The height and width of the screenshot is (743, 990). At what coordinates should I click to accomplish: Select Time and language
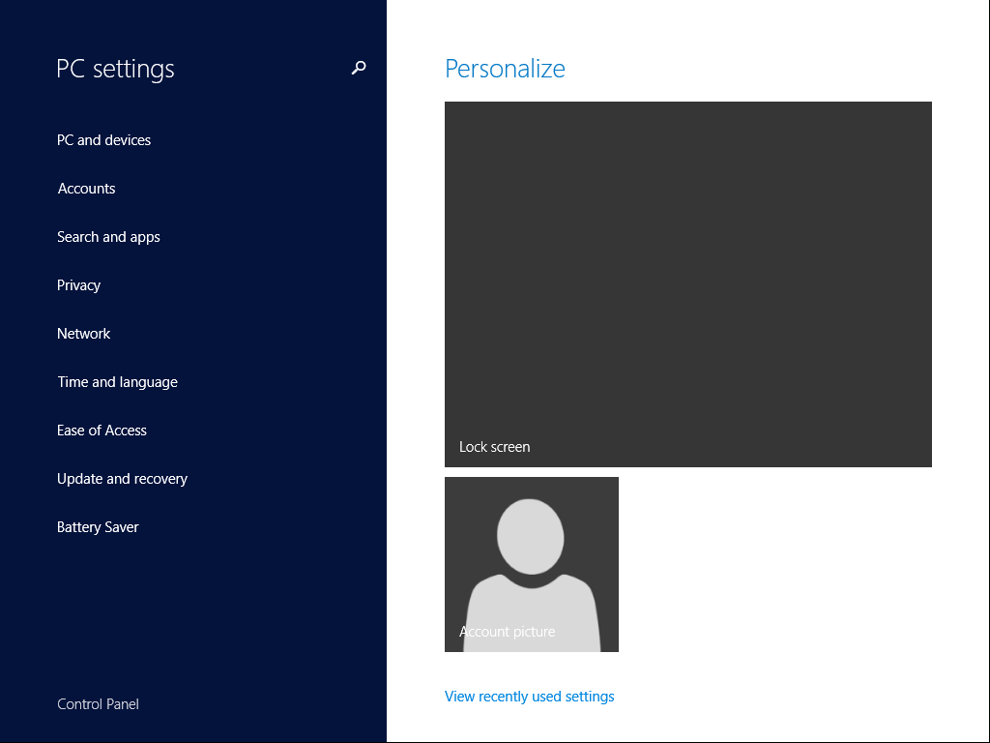tap(117, 382)
